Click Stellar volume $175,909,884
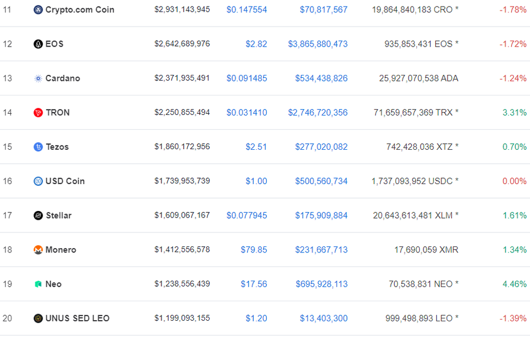Viewport: 530px width, 339px height. click(x=321, y=216)
